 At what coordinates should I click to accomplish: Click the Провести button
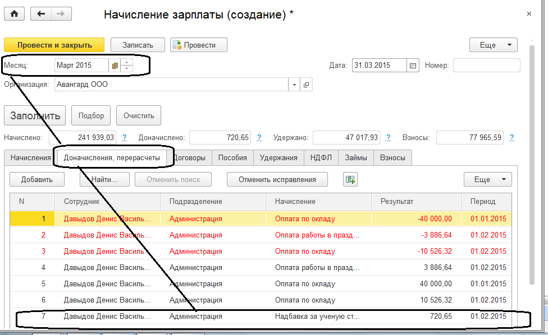coord(199,45)
